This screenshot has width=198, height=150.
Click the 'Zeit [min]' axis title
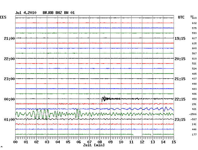coord(94,145)
